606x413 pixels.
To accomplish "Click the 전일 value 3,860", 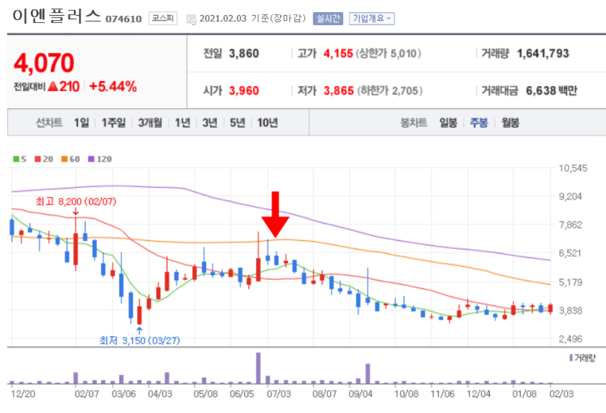I will pos(244,53).
